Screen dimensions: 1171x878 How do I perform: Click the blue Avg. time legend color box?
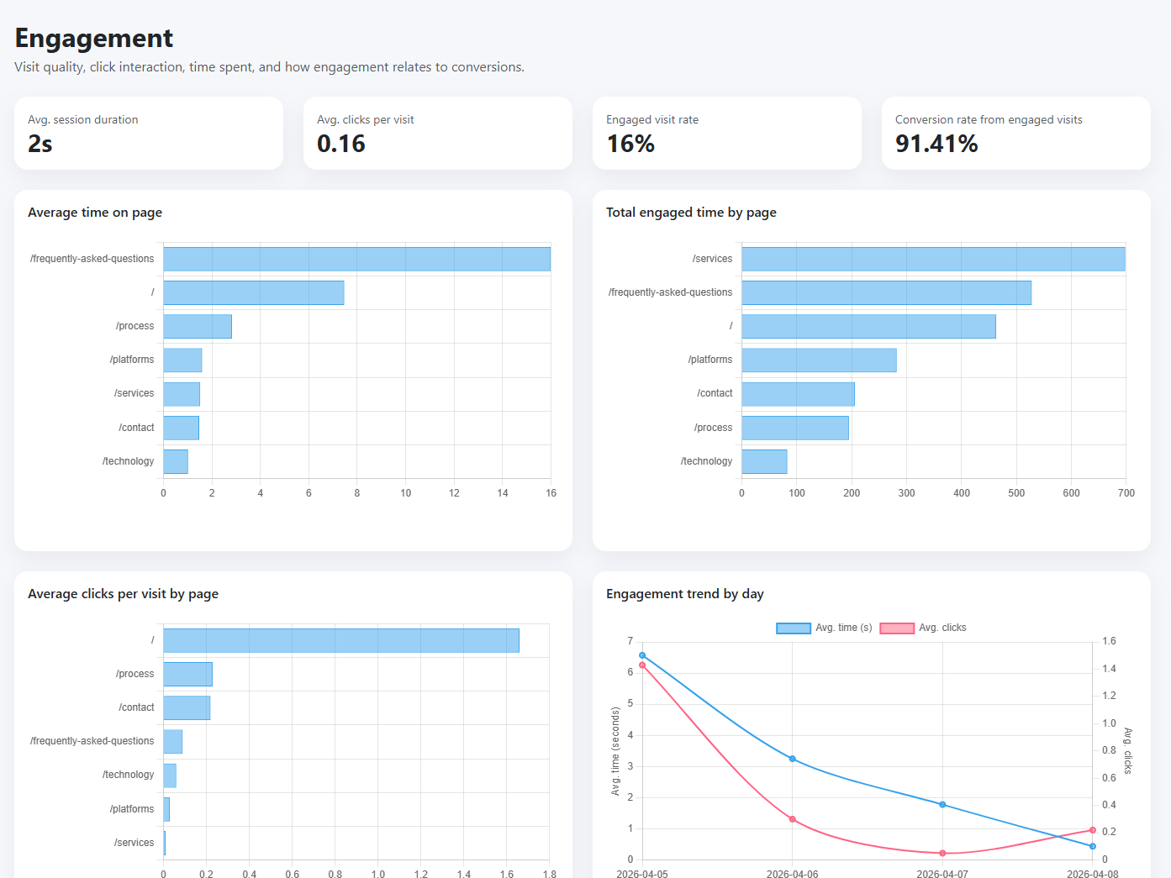pyautogui.click(x=793, y=628)
